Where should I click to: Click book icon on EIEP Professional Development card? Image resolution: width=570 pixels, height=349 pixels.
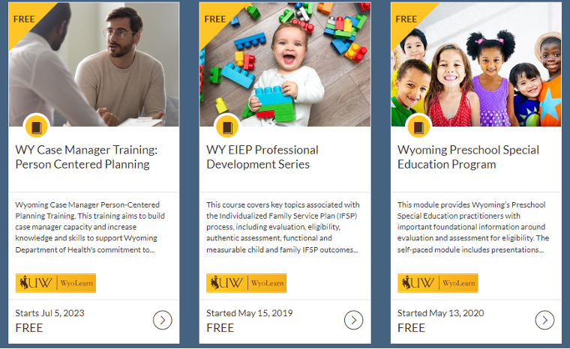(x=227, y=127)
